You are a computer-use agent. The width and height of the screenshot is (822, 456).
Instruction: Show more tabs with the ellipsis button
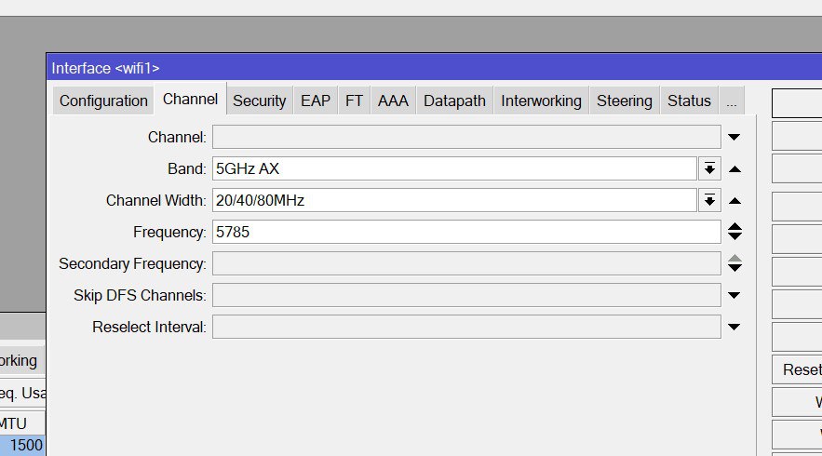pos(732,101)
